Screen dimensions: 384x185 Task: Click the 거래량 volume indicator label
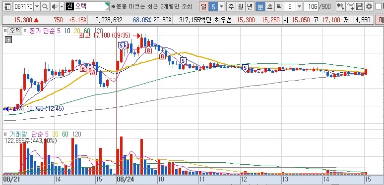[x=18, y=134]
